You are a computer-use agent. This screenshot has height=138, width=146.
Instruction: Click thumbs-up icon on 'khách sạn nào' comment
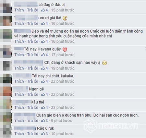point(43,68)
